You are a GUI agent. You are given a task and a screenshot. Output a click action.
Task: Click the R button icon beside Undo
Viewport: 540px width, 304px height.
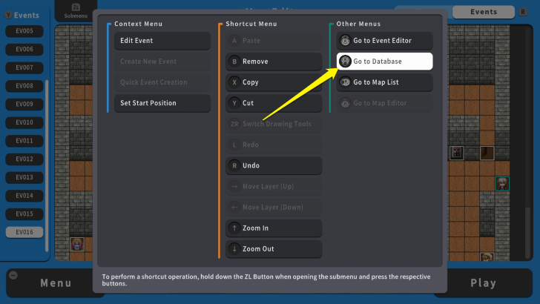pos(234,165)
